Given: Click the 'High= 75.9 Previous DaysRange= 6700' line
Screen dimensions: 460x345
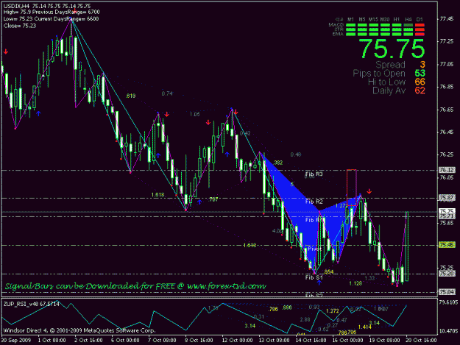Looking at the screenshot, I should (52, 13).
